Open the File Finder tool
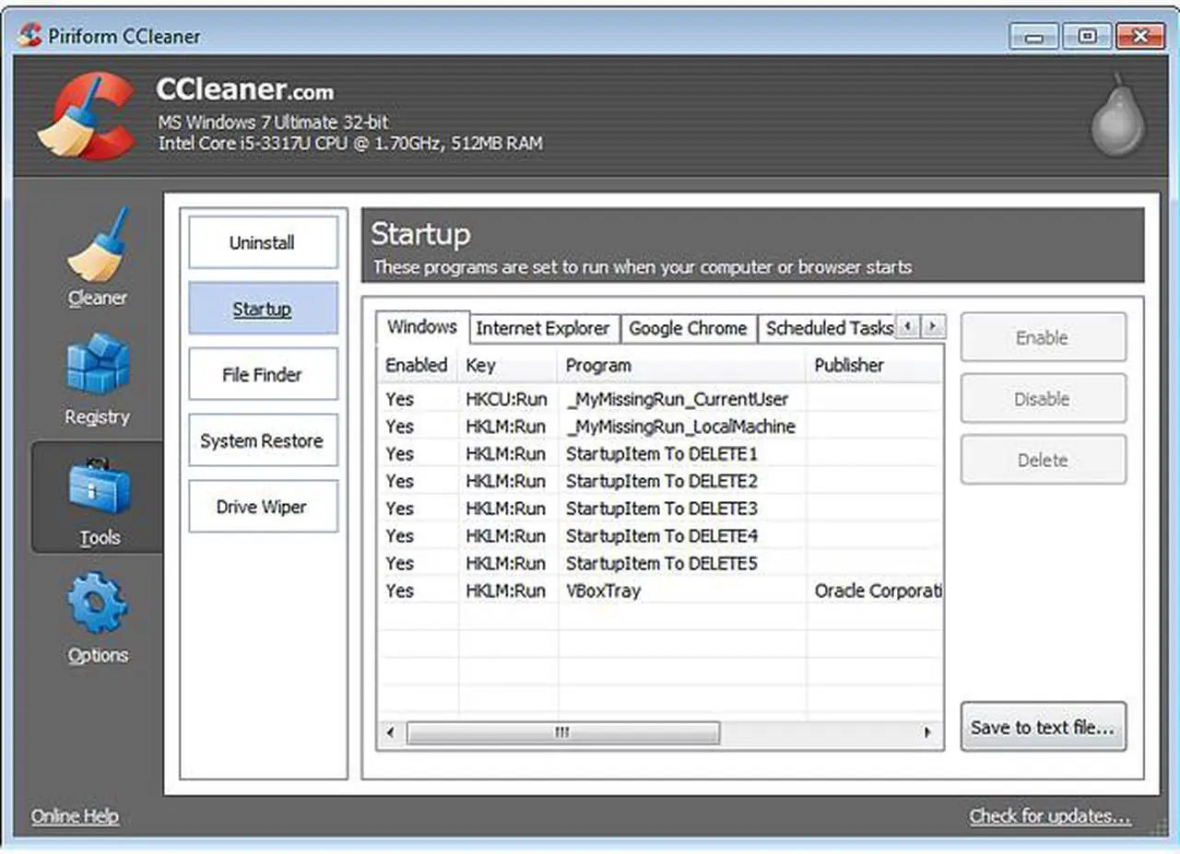 pos(263,375)
